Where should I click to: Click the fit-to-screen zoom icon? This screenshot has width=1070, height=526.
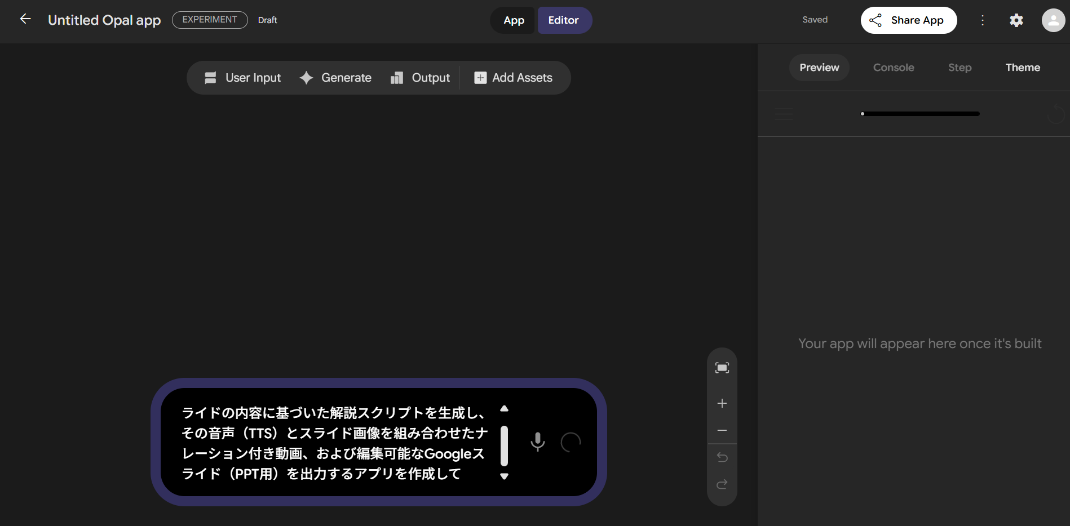pos(722,368)
